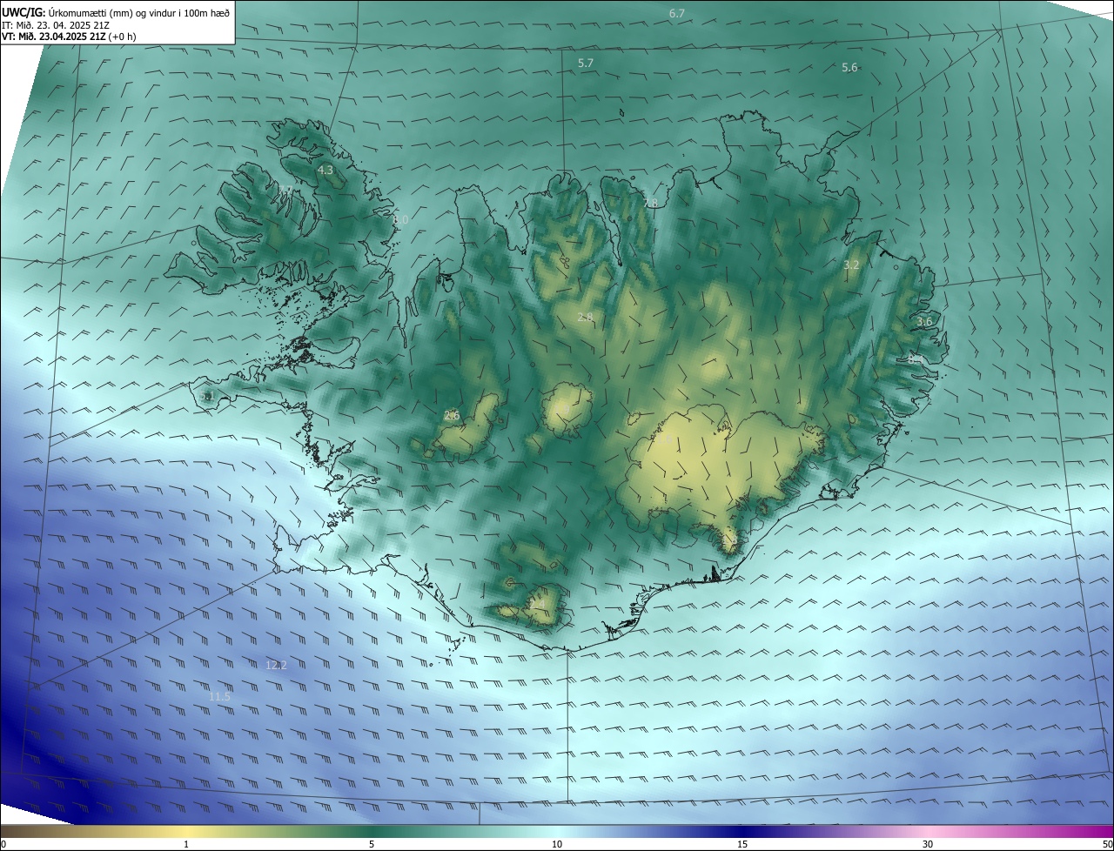
Task: Click the 12.2 value over the ocean
Action: point(276,665)
